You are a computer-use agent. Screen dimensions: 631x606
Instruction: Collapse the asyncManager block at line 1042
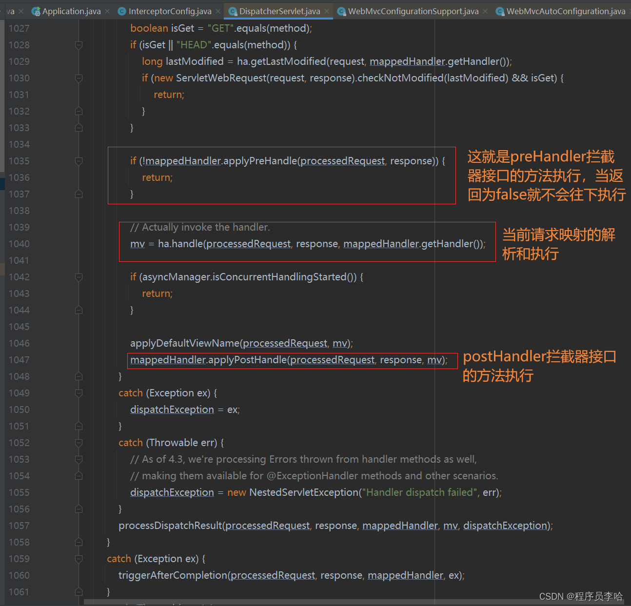79,276
